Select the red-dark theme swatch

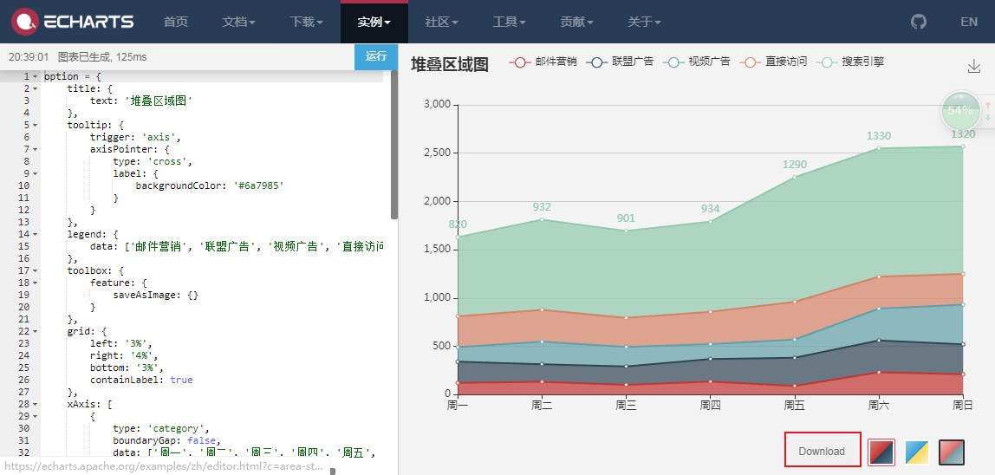click(881, 452)
